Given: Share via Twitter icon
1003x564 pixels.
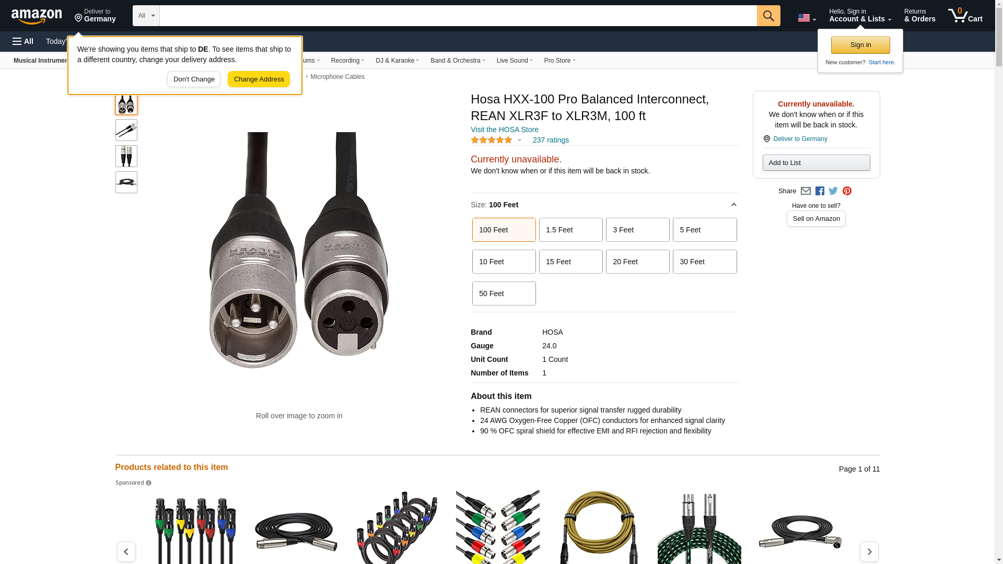Looking at the screenshot, I should coord(833,191).
